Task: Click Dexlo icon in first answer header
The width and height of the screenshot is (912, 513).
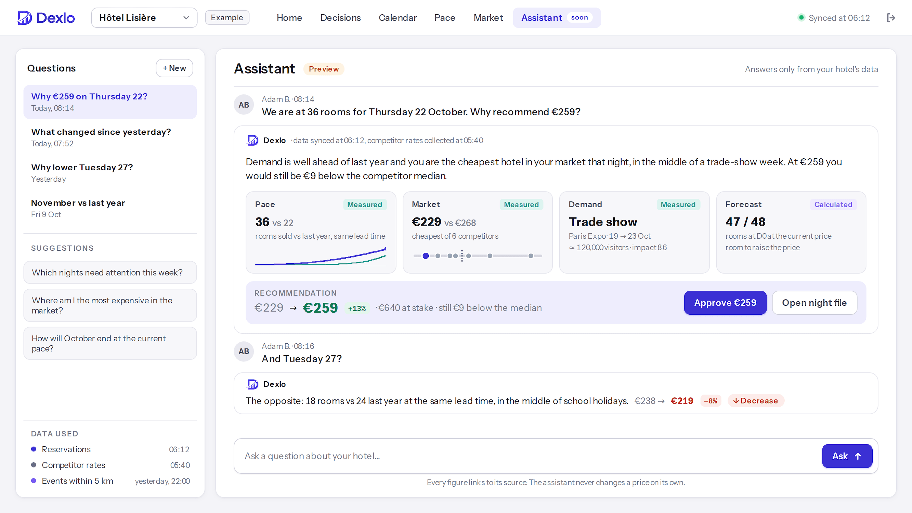Action: [252, 140]
